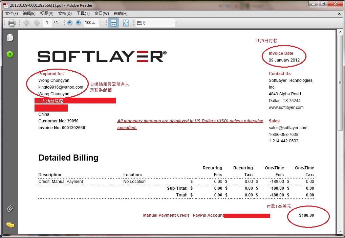Screen dimensions: 345x238
Task: Open the Attachments paperclip panel
Action: [x=10, y=208]
